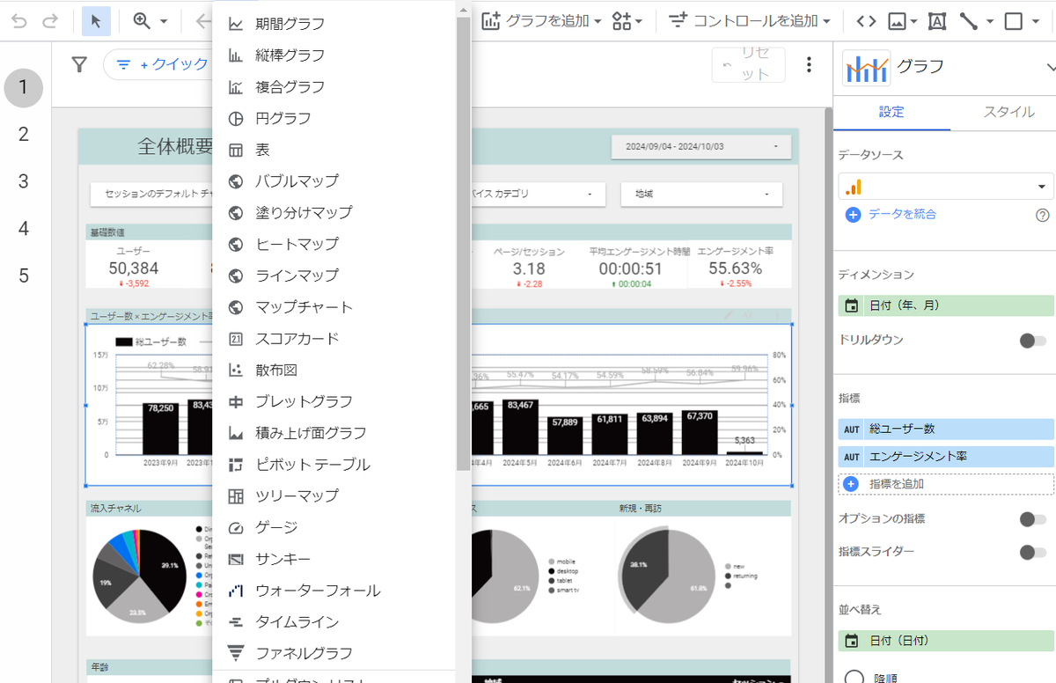Screen dimensions: 1056x683
Task: Choose ゲージ from chart list
Action: click(334, 527)
